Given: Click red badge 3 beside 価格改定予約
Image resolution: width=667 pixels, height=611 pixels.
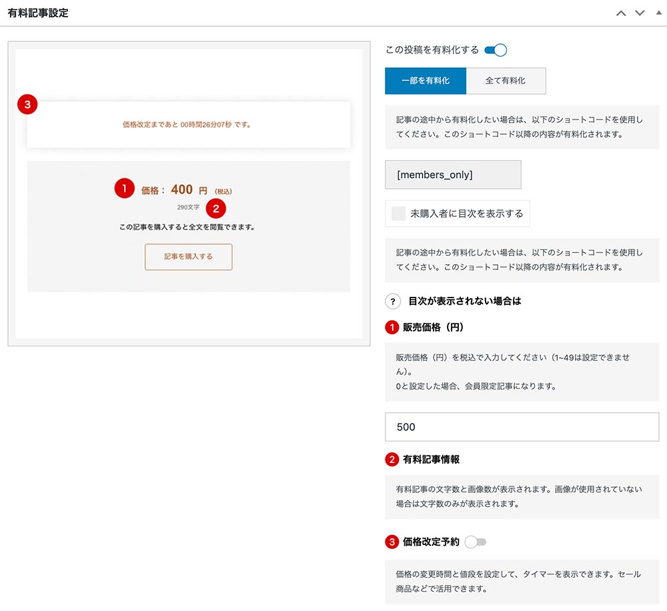Looking at the screenshot, I should [x=392, y=542].
